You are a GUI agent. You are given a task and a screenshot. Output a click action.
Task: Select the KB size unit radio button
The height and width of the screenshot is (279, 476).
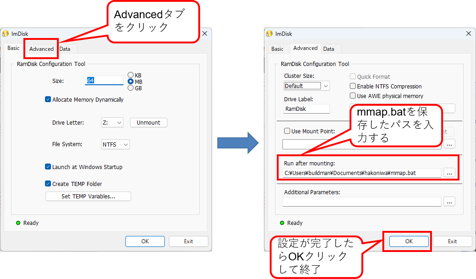coord(130,75)
